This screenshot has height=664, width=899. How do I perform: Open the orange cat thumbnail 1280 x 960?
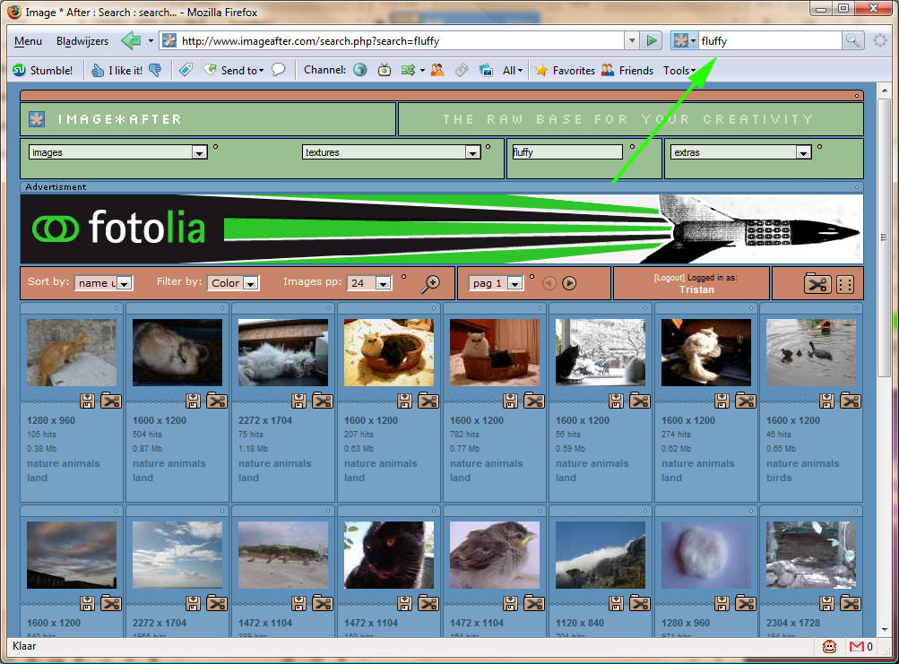tap(72, 353)
